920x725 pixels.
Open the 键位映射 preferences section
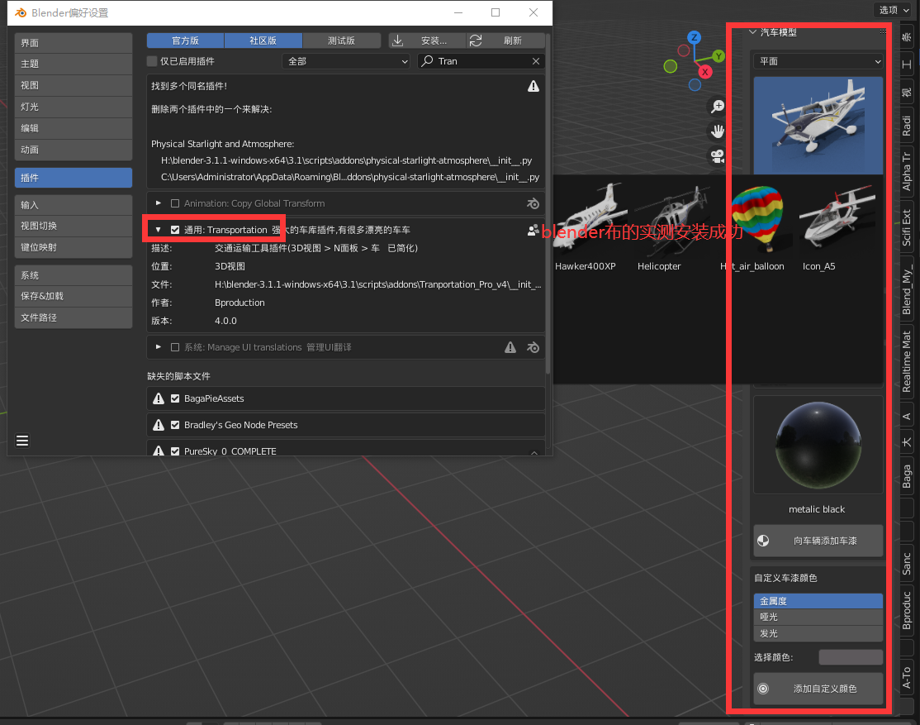pos(74,247)
